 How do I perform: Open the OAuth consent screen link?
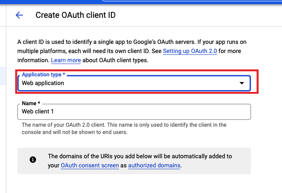click(x=89, y=166)
